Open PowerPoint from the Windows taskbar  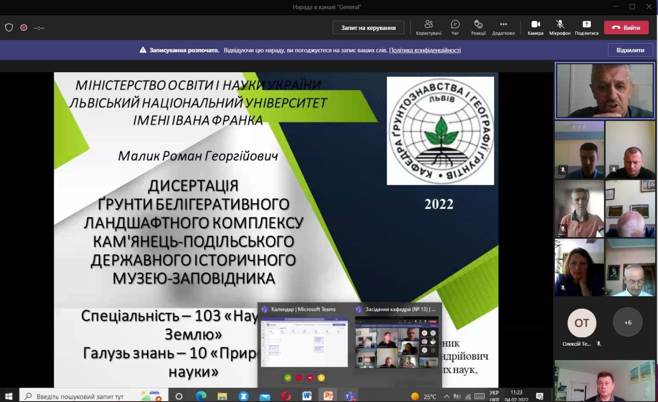click(328, 396)
